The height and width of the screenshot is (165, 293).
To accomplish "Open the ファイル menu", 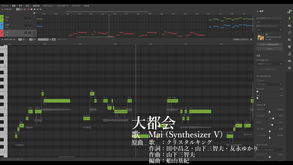I will [5, 6].
